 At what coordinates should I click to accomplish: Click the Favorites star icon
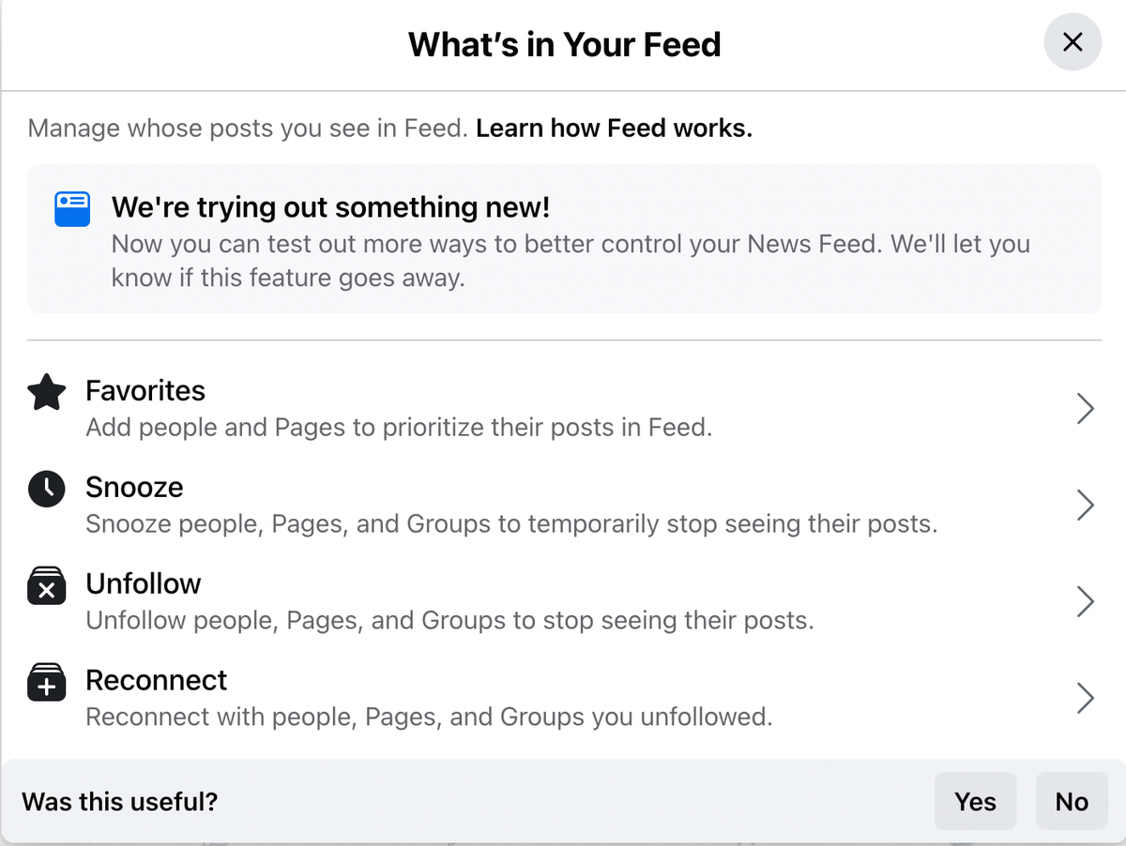47,393
